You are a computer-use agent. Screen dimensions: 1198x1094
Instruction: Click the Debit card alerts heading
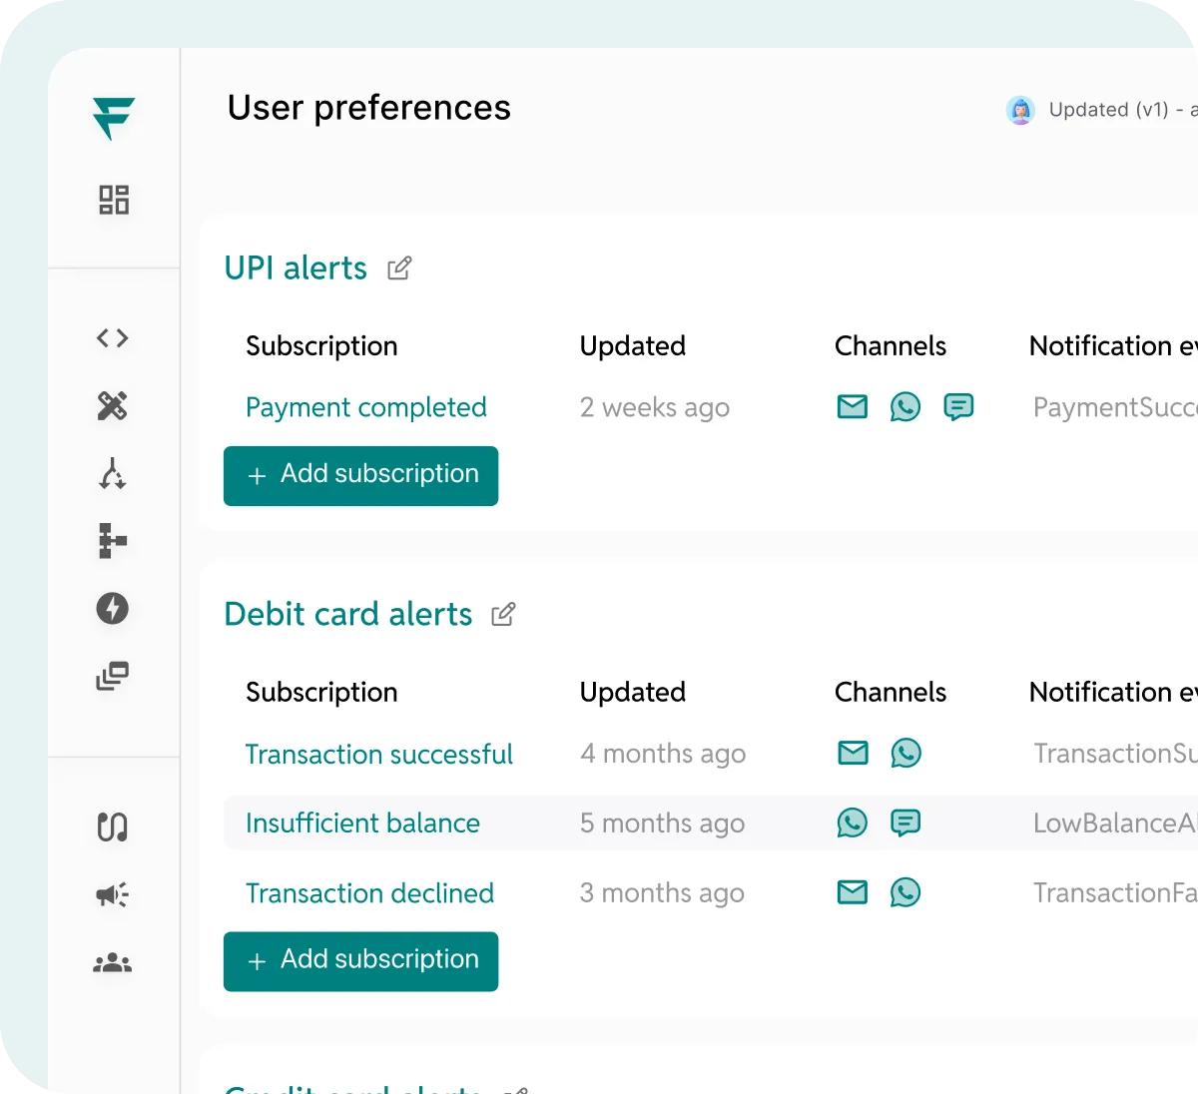(348, 614)
